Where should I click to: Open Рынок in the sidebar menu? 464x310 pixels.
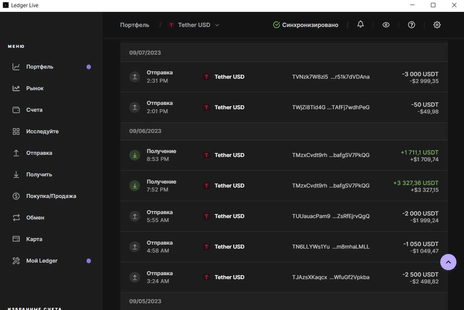click(35, 88)
